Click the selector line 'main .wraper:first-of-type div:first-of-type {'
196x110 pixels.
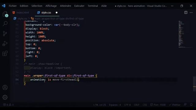pyautogui.click(x=61, y=75)
